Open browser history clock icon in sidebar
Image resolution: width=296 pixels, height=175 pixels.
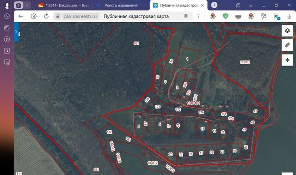coord(7,16)
